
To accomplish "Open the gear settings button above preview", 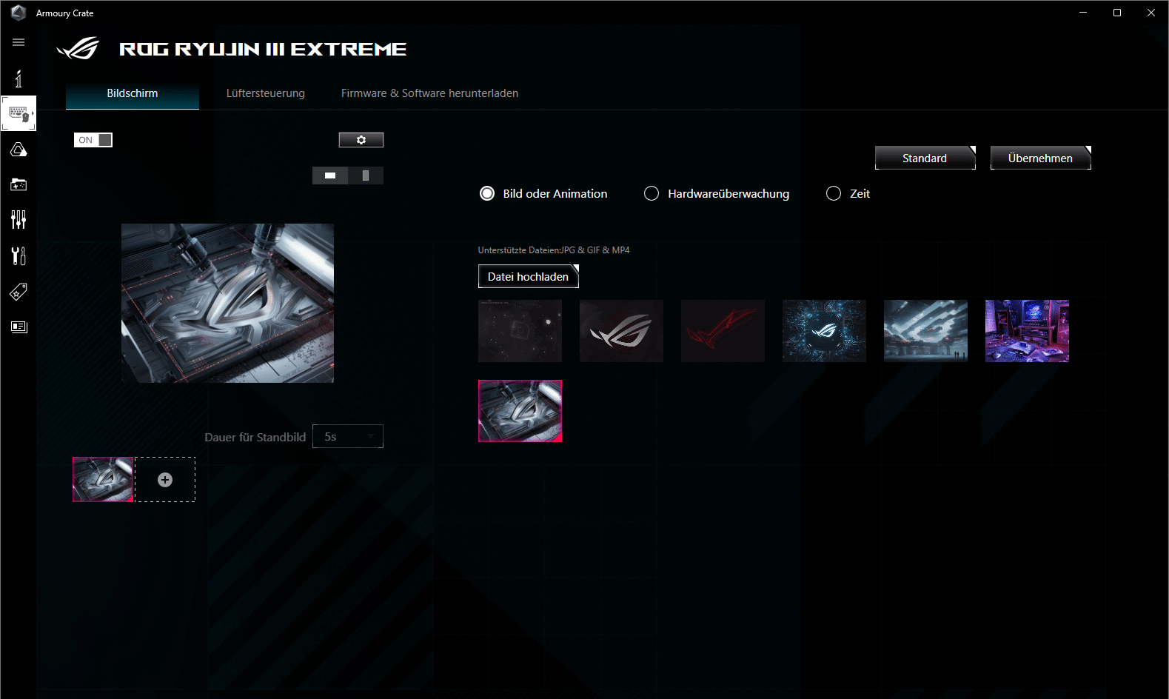I will tap(361, 140).
